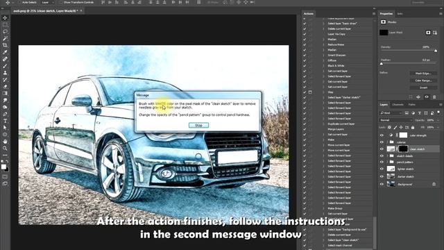Open the Opacity value dropdown arrow
This screenshot has width=444, height=250.
point(438,120)
